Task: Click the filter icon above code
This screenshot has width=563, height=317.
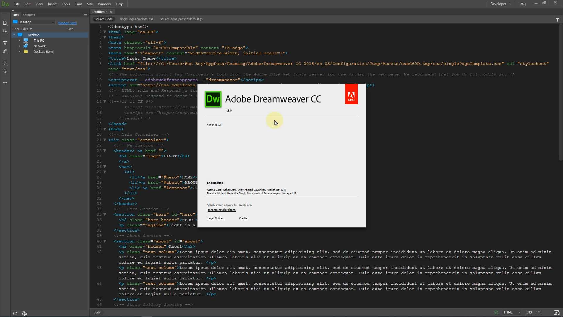Action: [x=557, y=19]
